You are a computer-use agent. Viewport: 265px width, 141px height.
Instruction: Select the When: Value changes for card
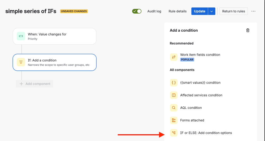tap(55, 36)
